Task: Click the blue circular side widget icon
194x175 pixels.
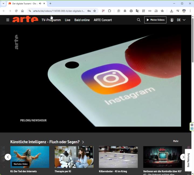Action: pos(192,129)
